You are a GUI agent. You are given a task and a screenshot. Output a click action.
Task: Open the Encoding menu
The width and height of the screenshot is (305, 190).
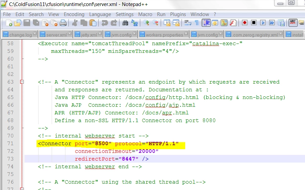point(74,14)
